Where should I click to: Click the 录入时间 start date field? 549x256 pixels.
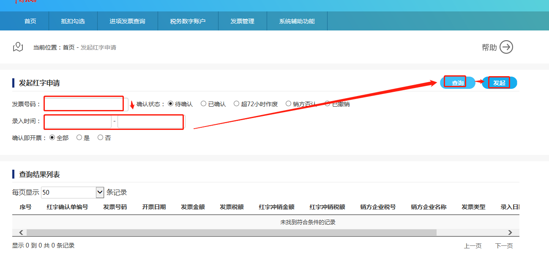[x=78, y=121]
